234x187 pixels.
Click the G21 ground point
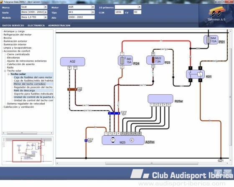point(221,158)
